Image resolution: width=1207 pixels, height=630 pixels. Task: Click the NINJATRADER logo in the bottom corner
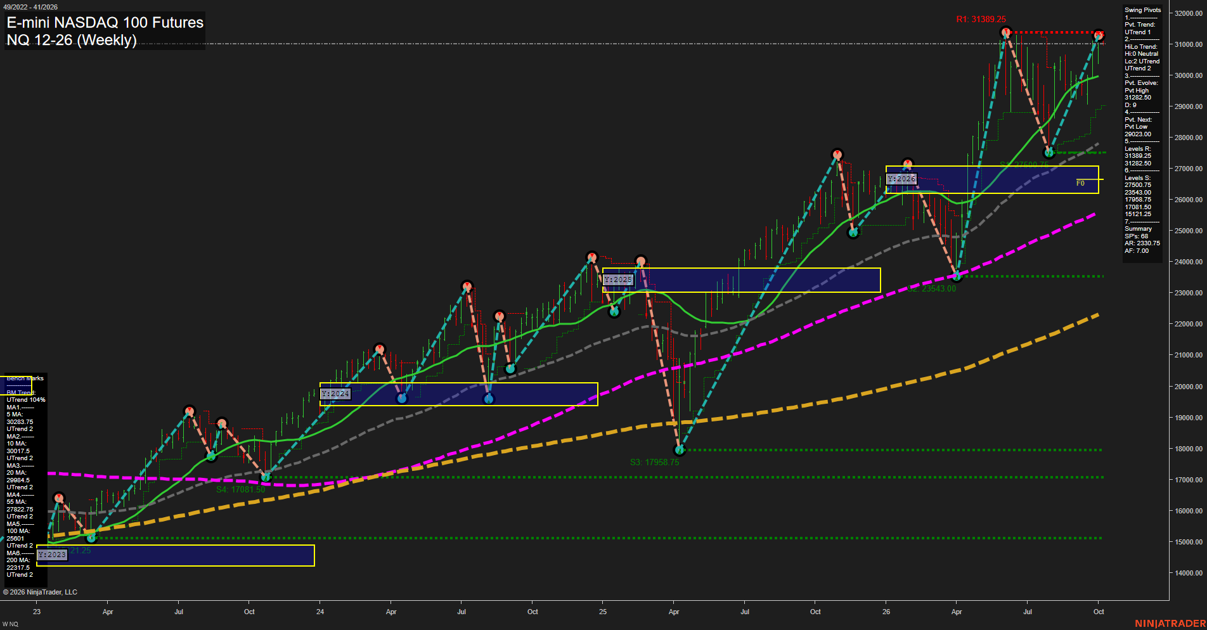tap(1170, 624)
